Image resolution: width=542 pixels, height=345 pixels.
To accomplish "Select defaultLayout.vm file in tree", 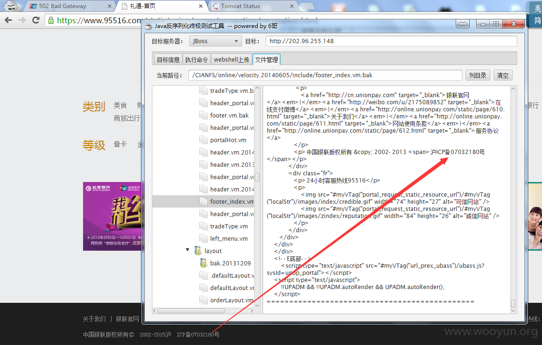I will 232,288.
